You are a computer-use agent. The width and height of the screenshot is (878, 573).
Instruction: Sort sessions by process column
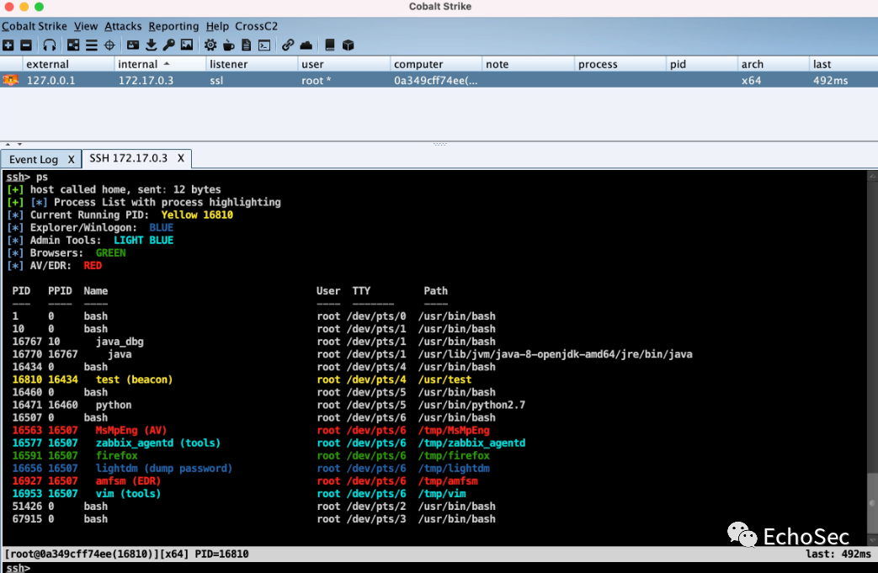[620, 64]
